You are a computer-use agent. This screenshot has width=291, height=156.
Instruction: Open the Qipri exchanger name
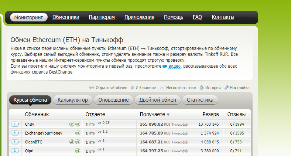coord(29,151)
